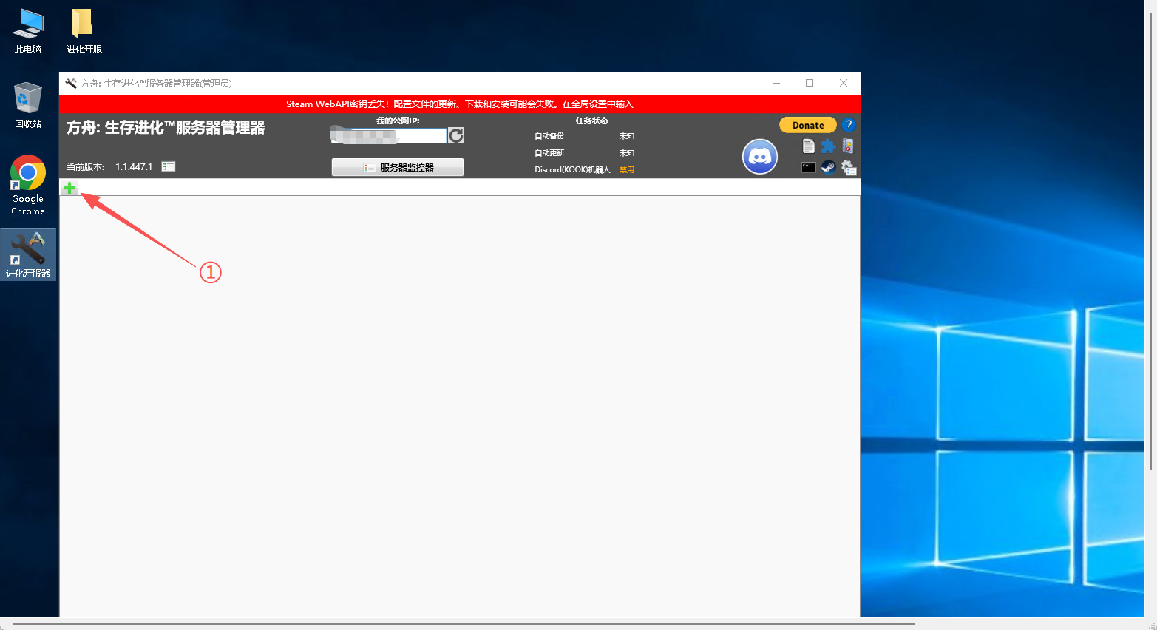The image size is (1157, 630).
Task: Open the Discord community link
Action: coord(760,157)
